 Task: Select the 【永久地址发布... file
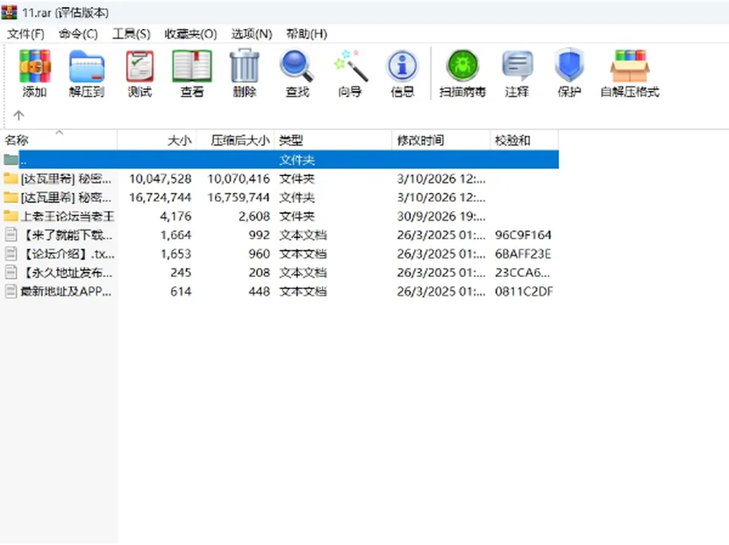pos(280,272)
